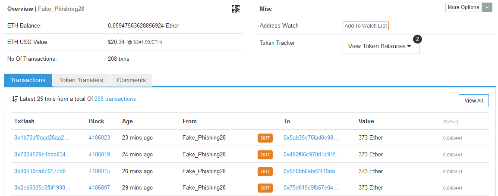Click the sort icon beside Latest 25 txns
The height and width of the screenshot is (196, 498).
coord(15,99)
